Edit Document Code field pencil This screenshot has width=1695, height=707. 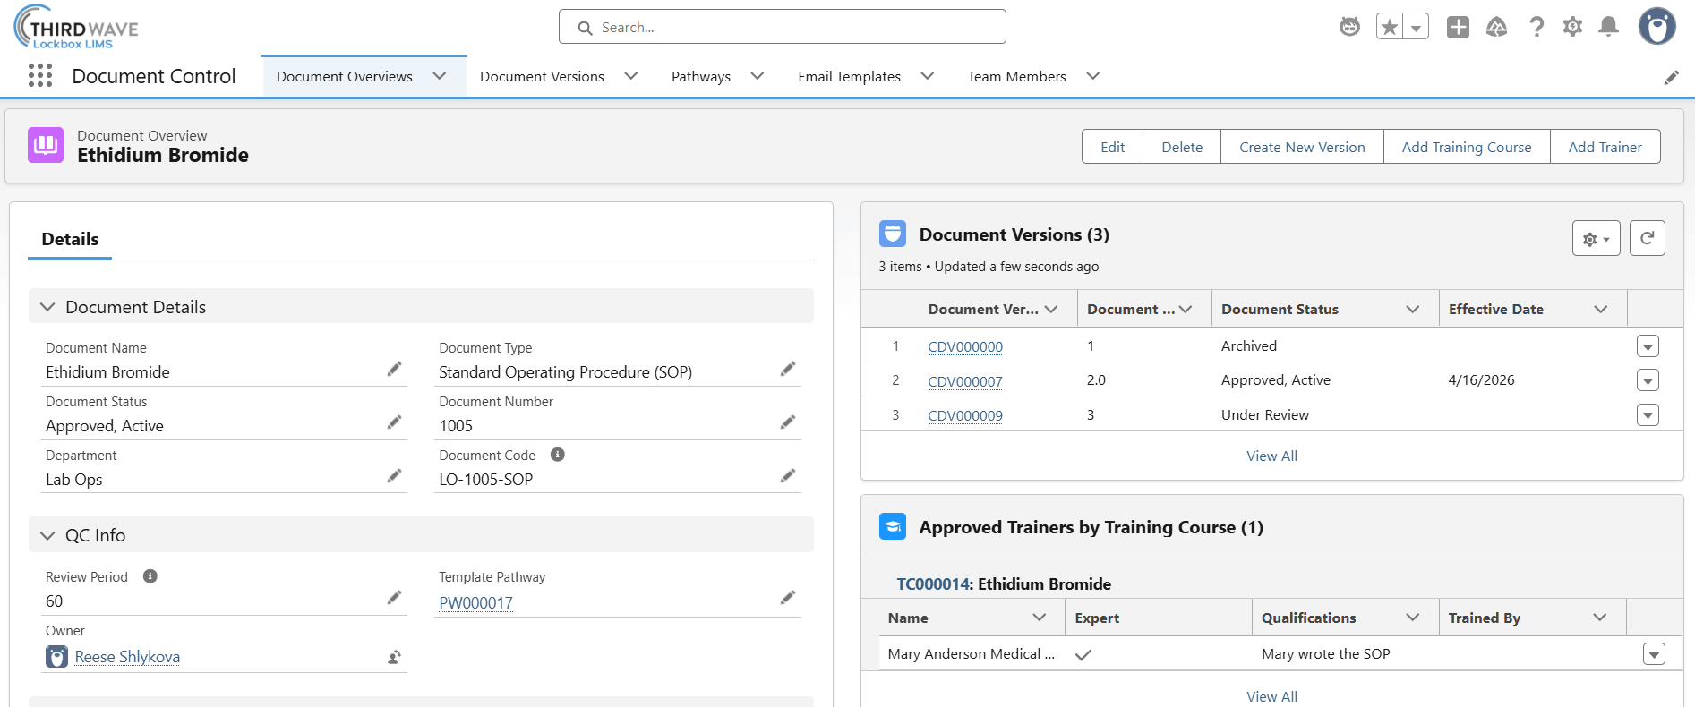788,476
